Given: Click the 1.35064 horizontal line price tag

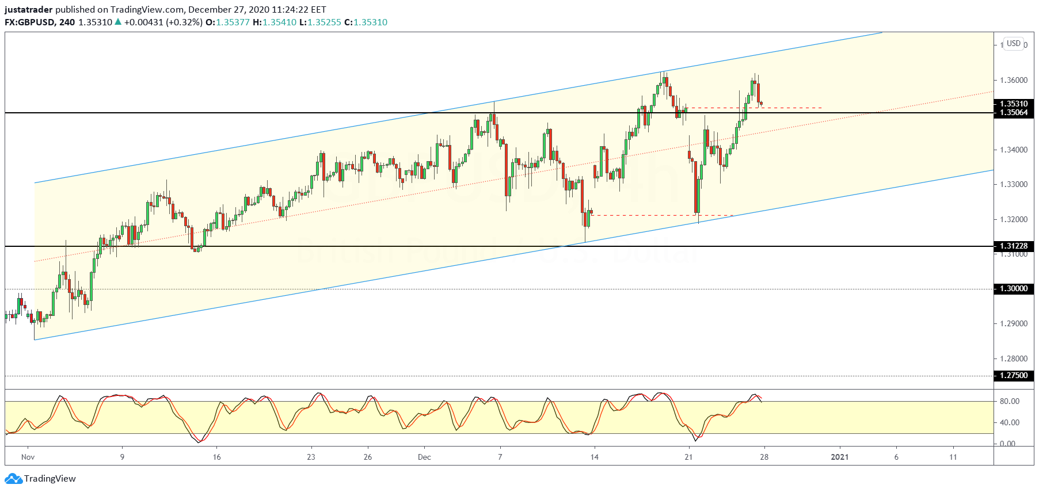Looking at the screenshot, I should 1014,113.
